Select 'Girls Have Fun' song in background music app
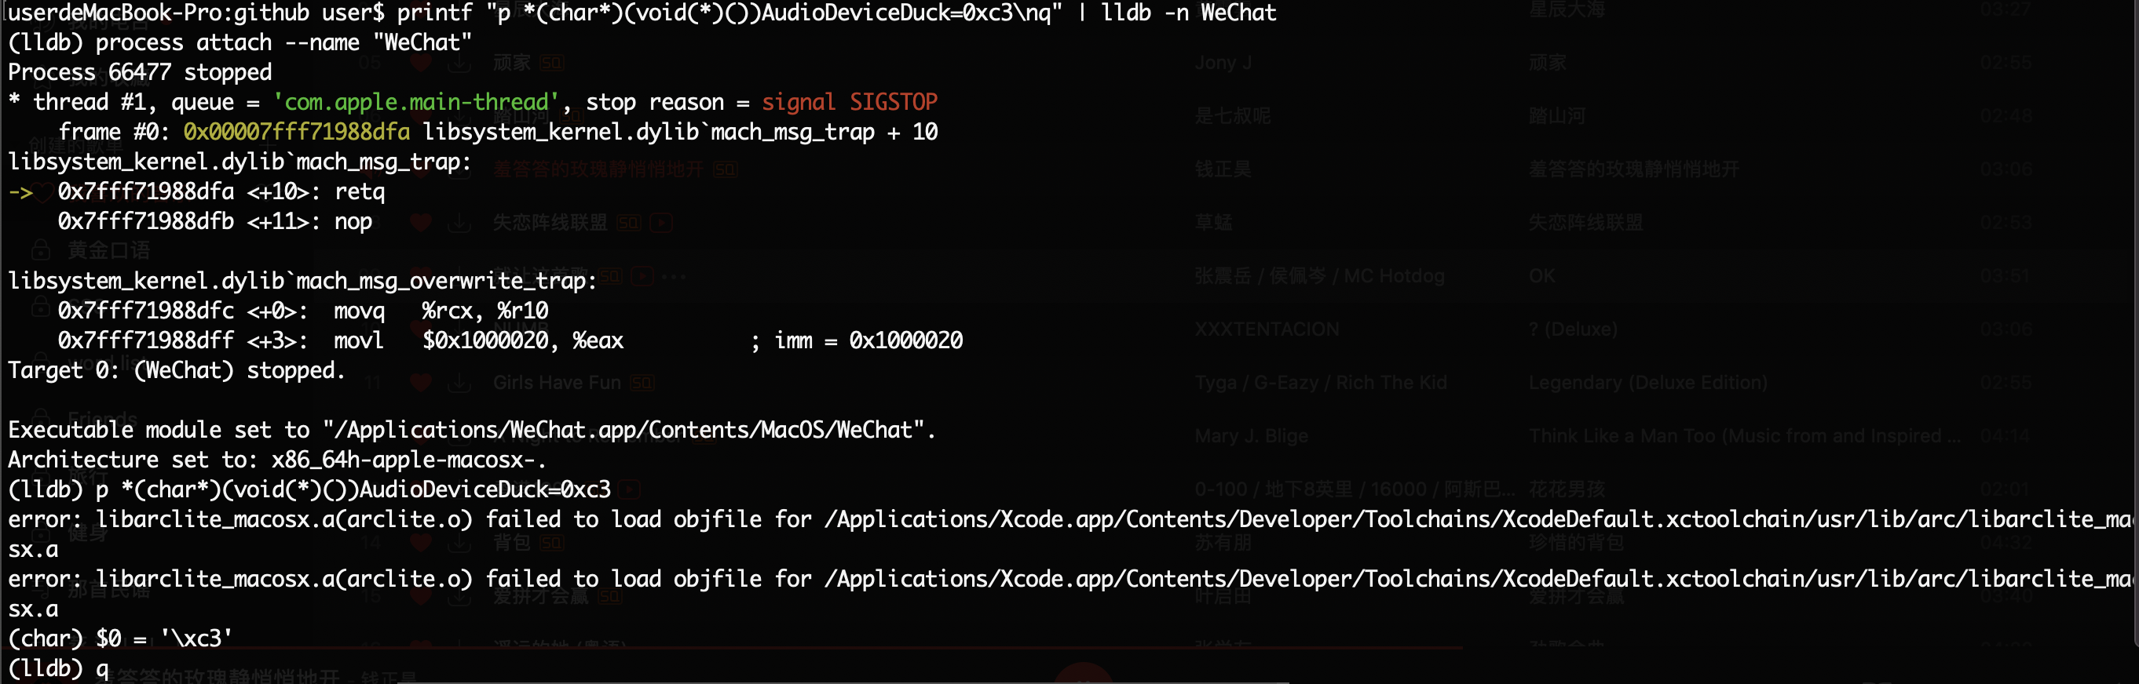 (x=556, y=383)
